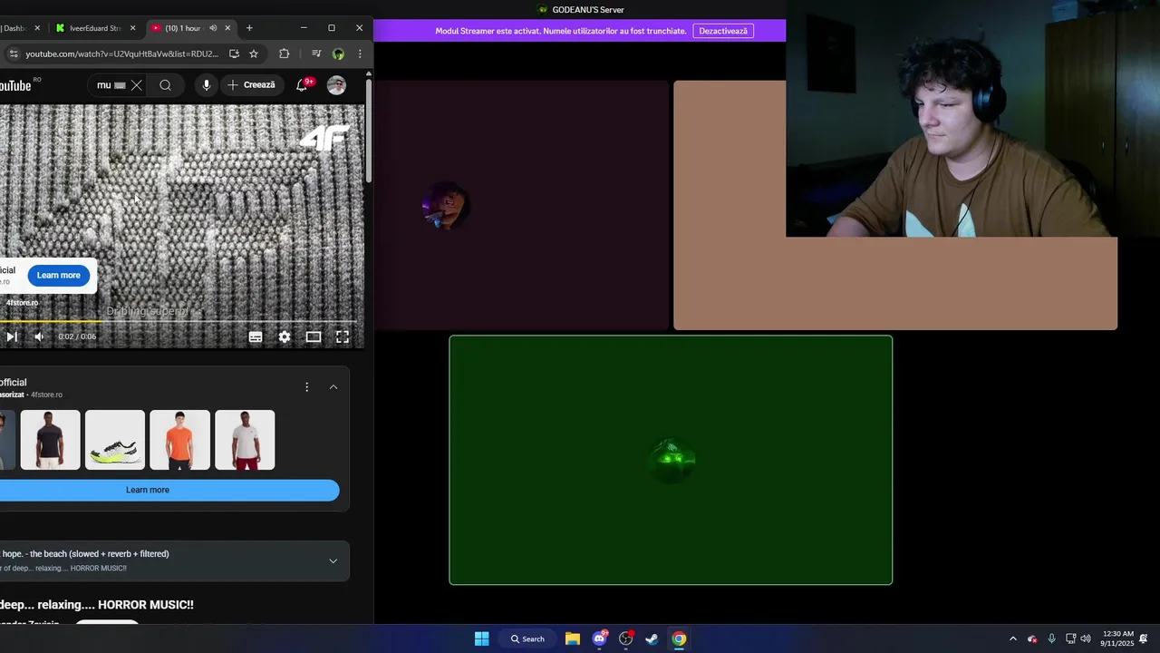This screenshot has height=653, width=1160.
Task: Open the taskbar Search box
Action: pos(527,638)
